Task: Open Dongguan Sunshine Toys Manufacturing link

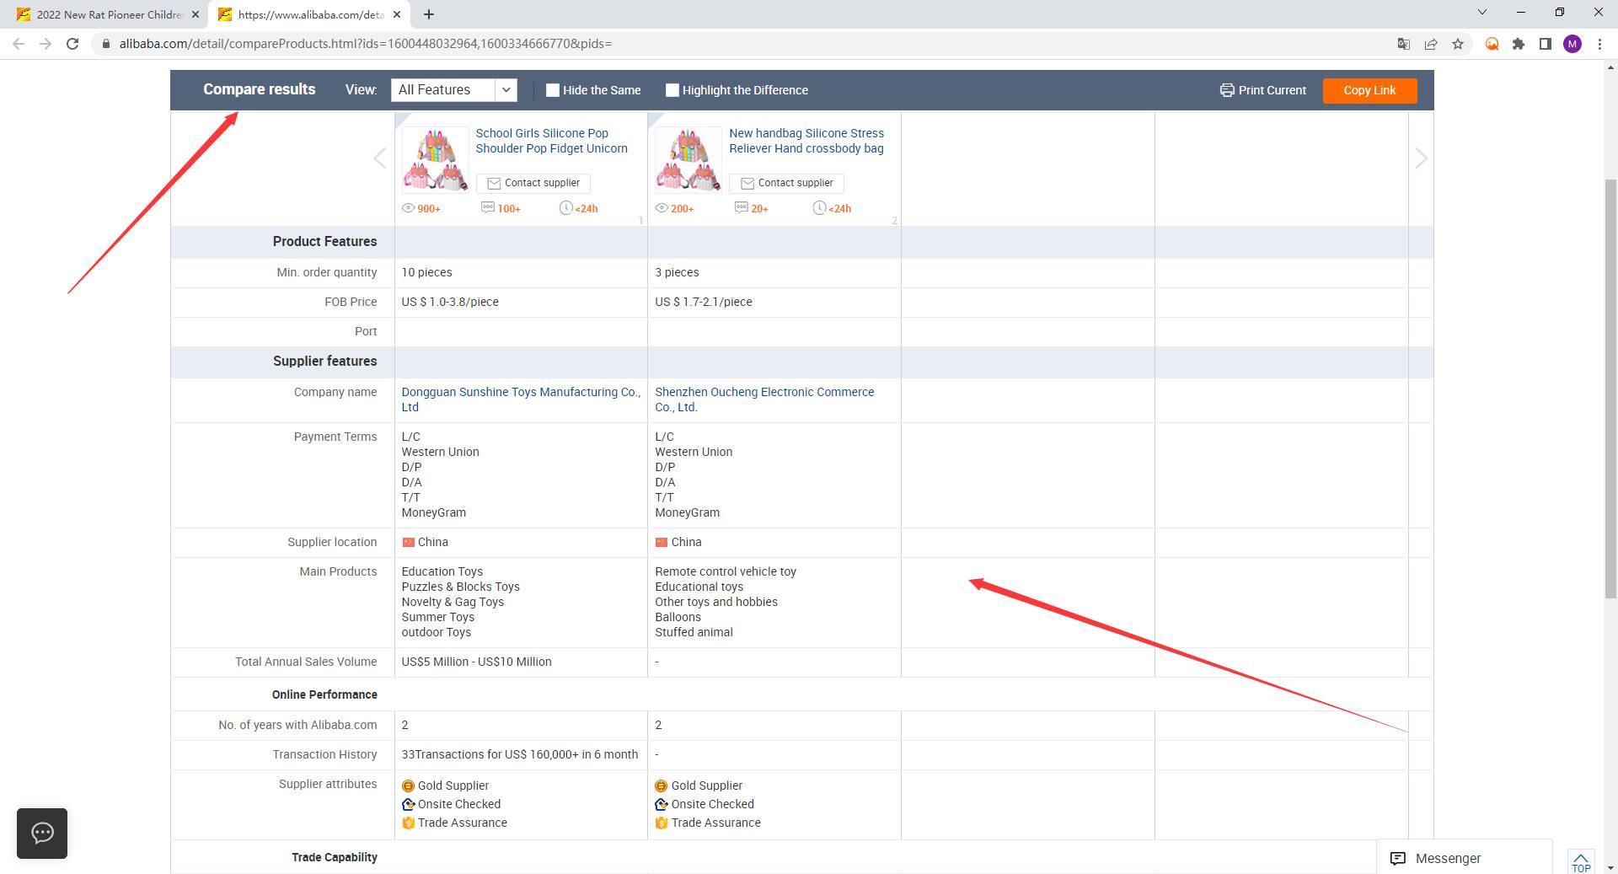Action: [x=521, y=399]
